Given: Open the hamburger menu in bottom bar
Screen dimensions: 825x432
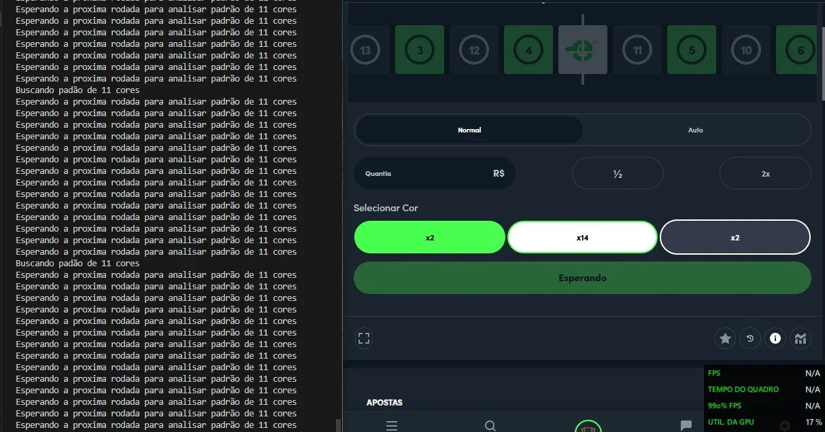Looking at the screenshot, I should click(392, 426).
